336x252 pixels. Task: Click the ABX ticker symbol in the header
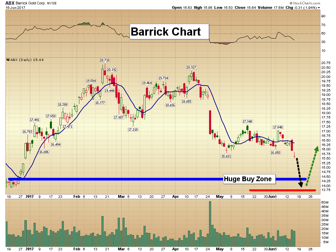tap(10, 3)
